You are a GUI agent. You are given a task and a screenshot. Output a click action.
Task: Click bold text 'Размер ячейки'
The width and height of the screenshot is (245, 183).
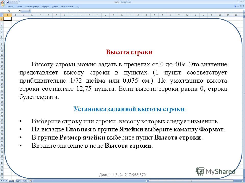pos(82,138)
